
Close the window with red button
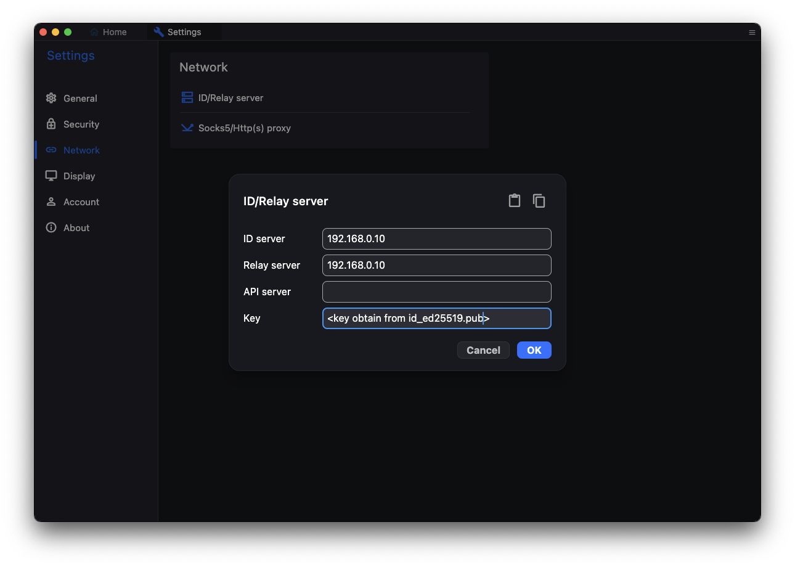[43, 32]
